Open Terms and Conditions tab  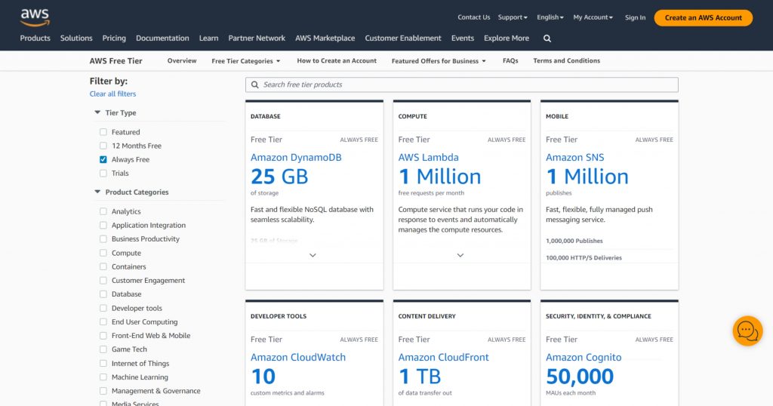566,60
